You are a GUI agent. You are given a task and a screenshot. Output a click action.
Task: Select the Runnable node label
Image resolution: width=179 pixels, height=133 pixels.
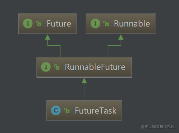[x=132, y=24]
